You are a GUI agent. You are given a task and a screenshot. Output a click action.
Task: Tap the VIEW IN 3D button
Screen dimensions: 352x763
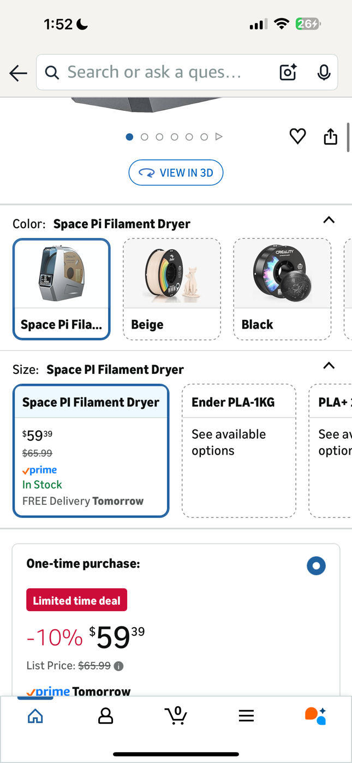[x=176, y=172]
